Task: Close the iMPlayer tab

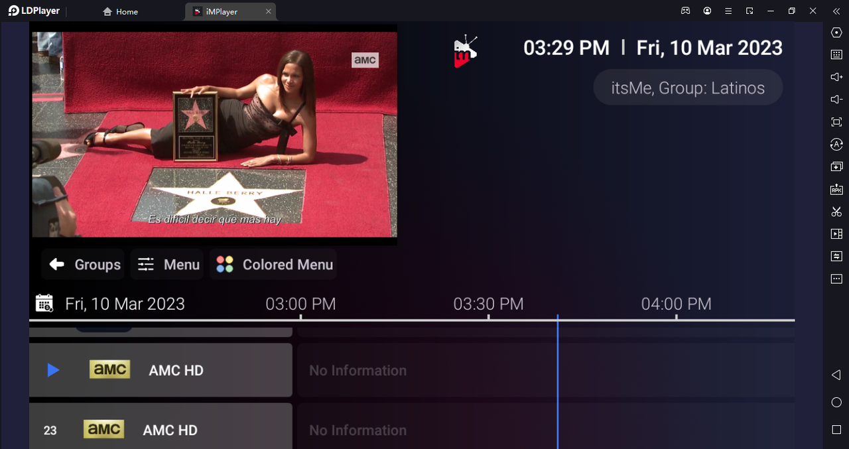Action: pyautogui.click(x=268, y=11)
